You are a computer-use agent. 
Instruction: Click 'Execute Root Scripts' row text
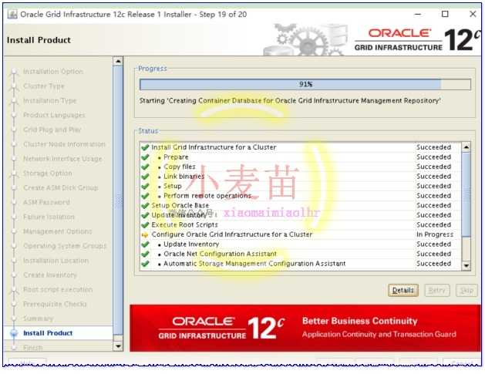tap(184, 224)
